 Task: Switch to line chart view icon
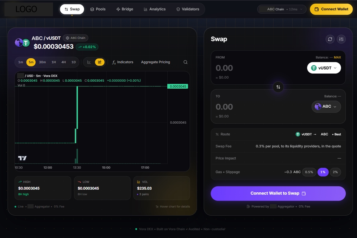point(89,62)
